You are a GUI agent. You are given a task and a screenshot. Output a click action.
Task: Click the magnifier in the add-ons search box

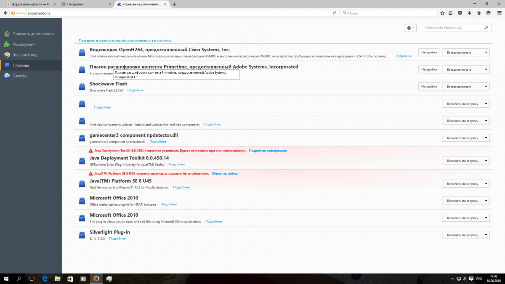[x=486, y=28]
